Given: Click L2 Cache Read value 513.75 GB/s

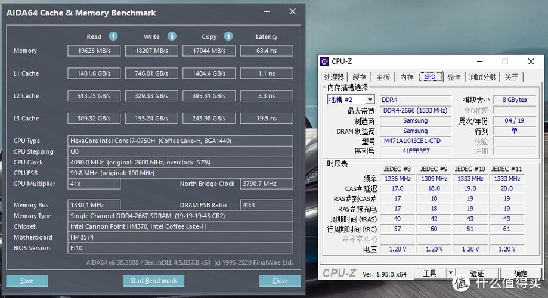Looking at the screenshot, I should (94, 96).
